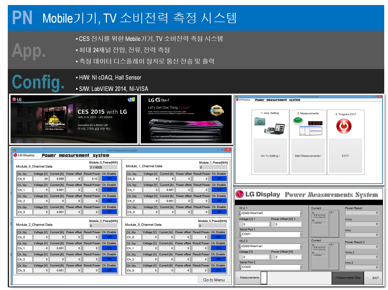
Task: Click the CES 2015 with LG banner image
Action: tap(74, 119)
